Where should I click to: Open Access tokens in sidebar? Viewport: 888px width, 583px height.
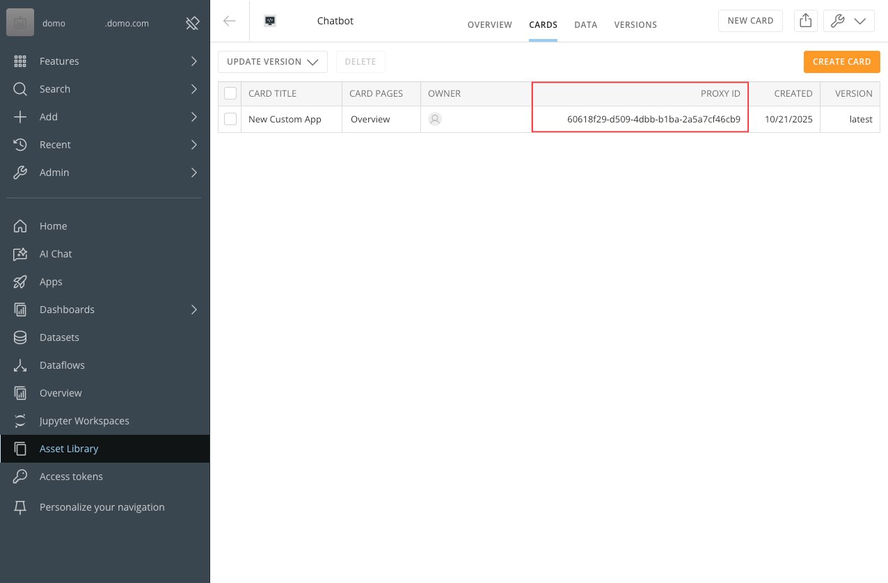(x=104, y=477)
